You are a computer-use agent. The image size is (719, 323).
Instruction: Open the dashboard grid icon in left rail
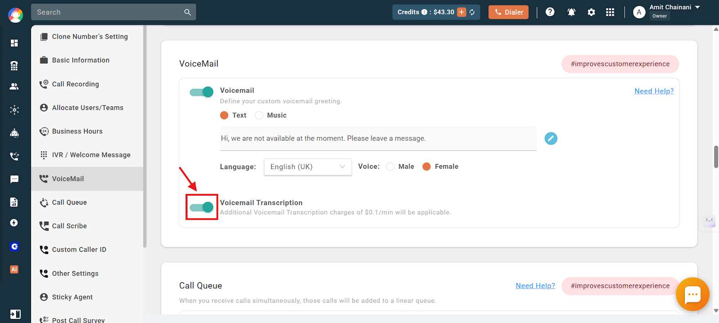[x=14, y=43]
